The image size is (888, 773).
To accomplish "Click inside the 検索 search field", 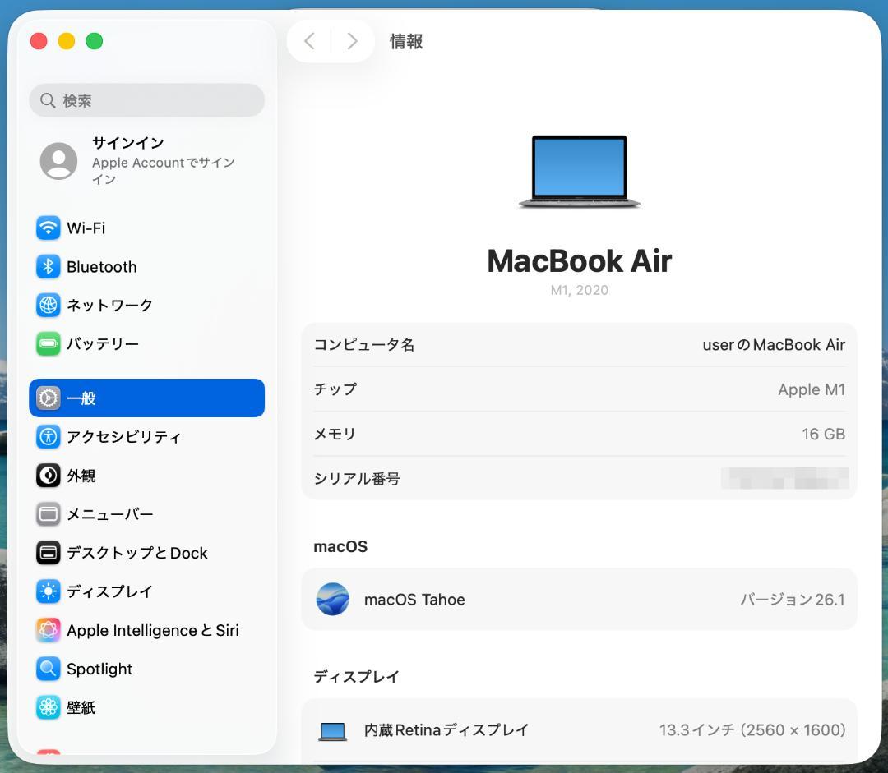I will point(146,100).
